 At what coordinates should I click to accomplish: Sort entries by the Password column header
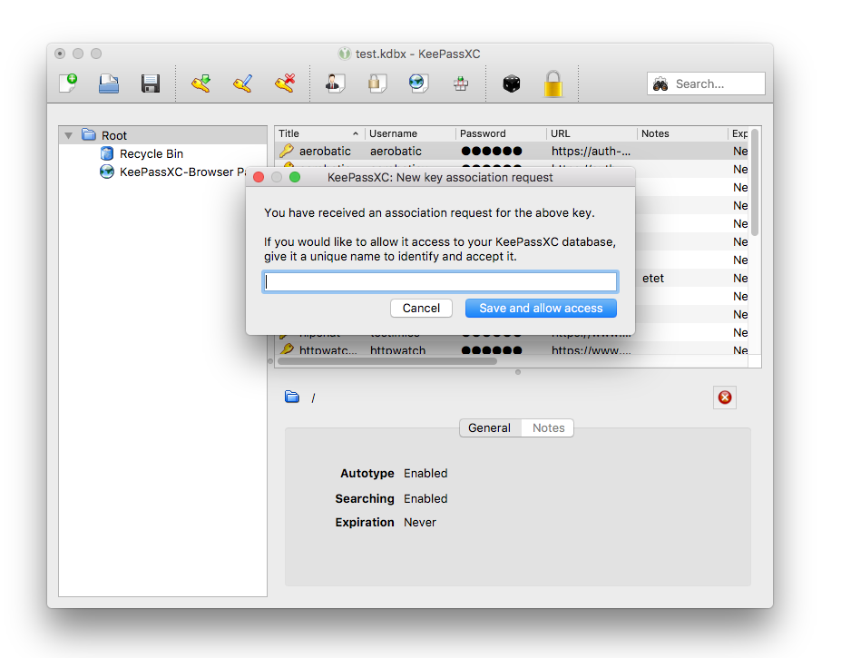click(501, 133)
